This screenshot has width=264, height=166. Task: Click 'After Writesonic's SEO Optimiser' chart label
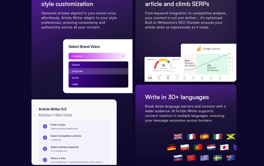point(213,68)
